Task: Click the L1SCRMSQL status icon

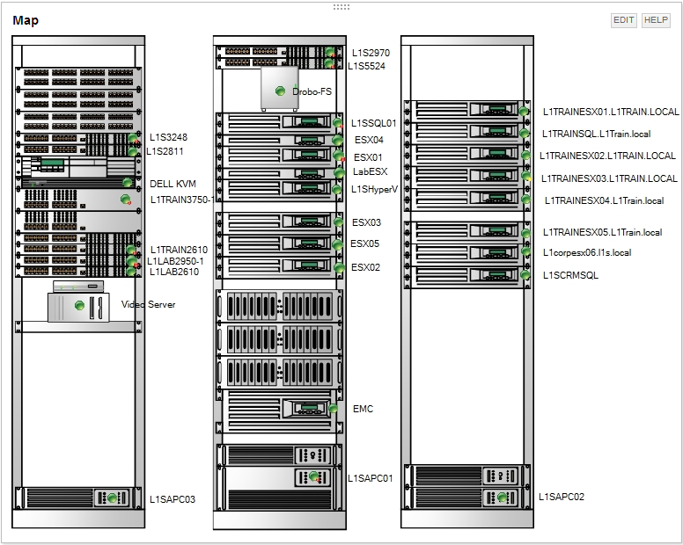Action: pyautogui.click(x=525, y=275)
